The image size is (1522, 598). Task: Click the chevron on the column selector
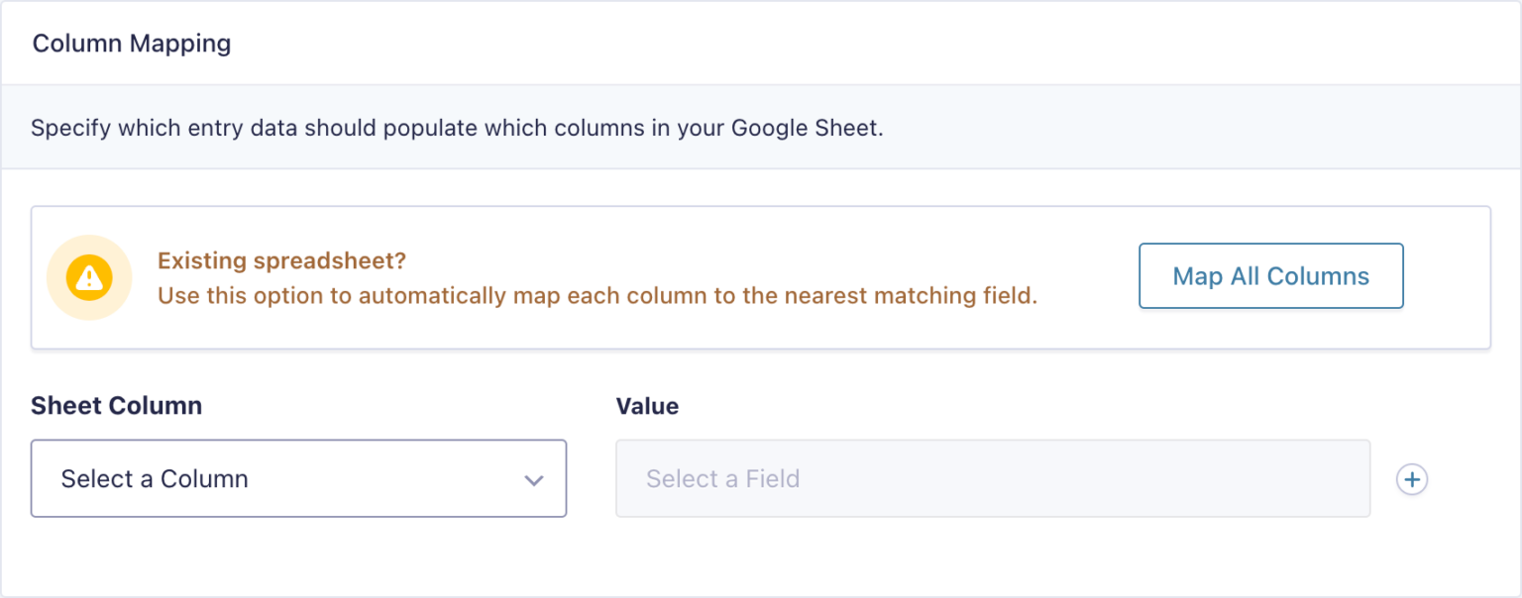(x=534, y=479)
